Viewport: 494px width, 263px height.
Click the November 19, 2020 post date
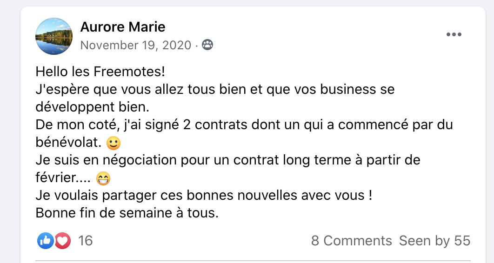(136, 45)
